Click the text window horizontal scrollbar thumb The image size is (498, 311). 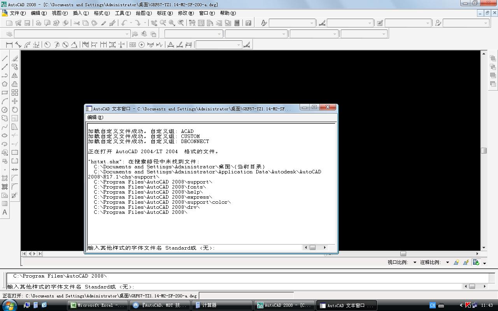(312, 247)
